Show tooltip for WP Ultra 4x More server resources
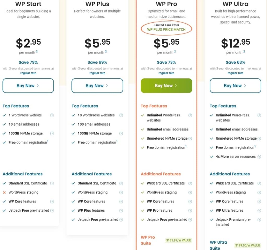The height and width of the screenshot is (250, 267). (259, 157)
